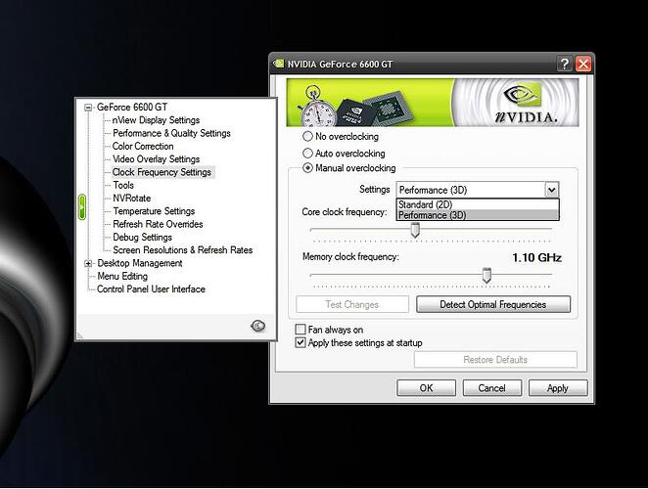Select Debug Settings in the tree
Viewport: 648px width, 489px height.
(142, 237)
